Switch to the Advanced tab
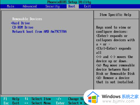Image resolution: width=140 pixels, height=105 pixels. point(30,6)
